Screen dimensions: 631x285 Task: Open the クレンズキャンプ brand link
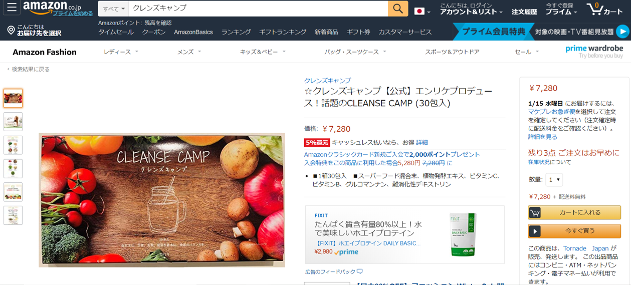[327, 80]
